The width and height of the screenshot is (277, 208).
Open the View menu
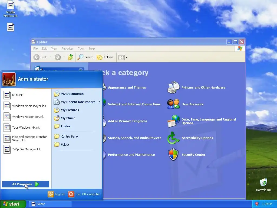coord(54,48)
